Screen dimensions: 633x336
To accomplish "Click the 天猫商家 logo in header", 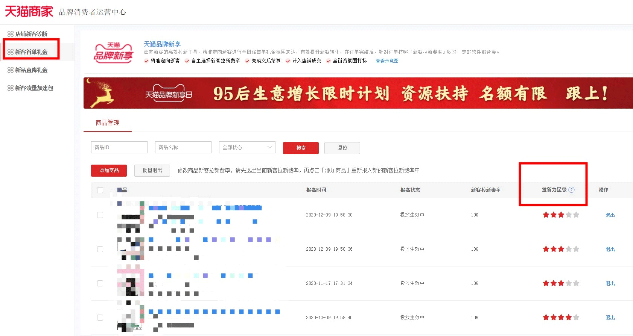I will (29, 12).
